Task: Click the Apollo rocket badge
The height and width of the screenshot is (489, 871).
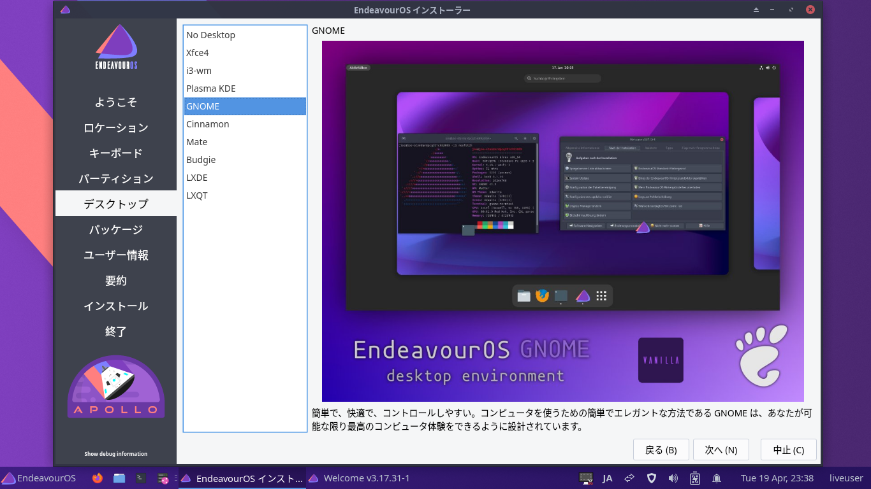Action: point(116,386)
